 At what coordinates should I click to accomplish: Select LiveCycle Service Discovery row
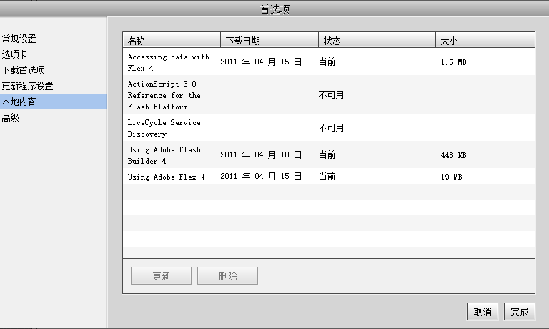click(x=329, y=127)
